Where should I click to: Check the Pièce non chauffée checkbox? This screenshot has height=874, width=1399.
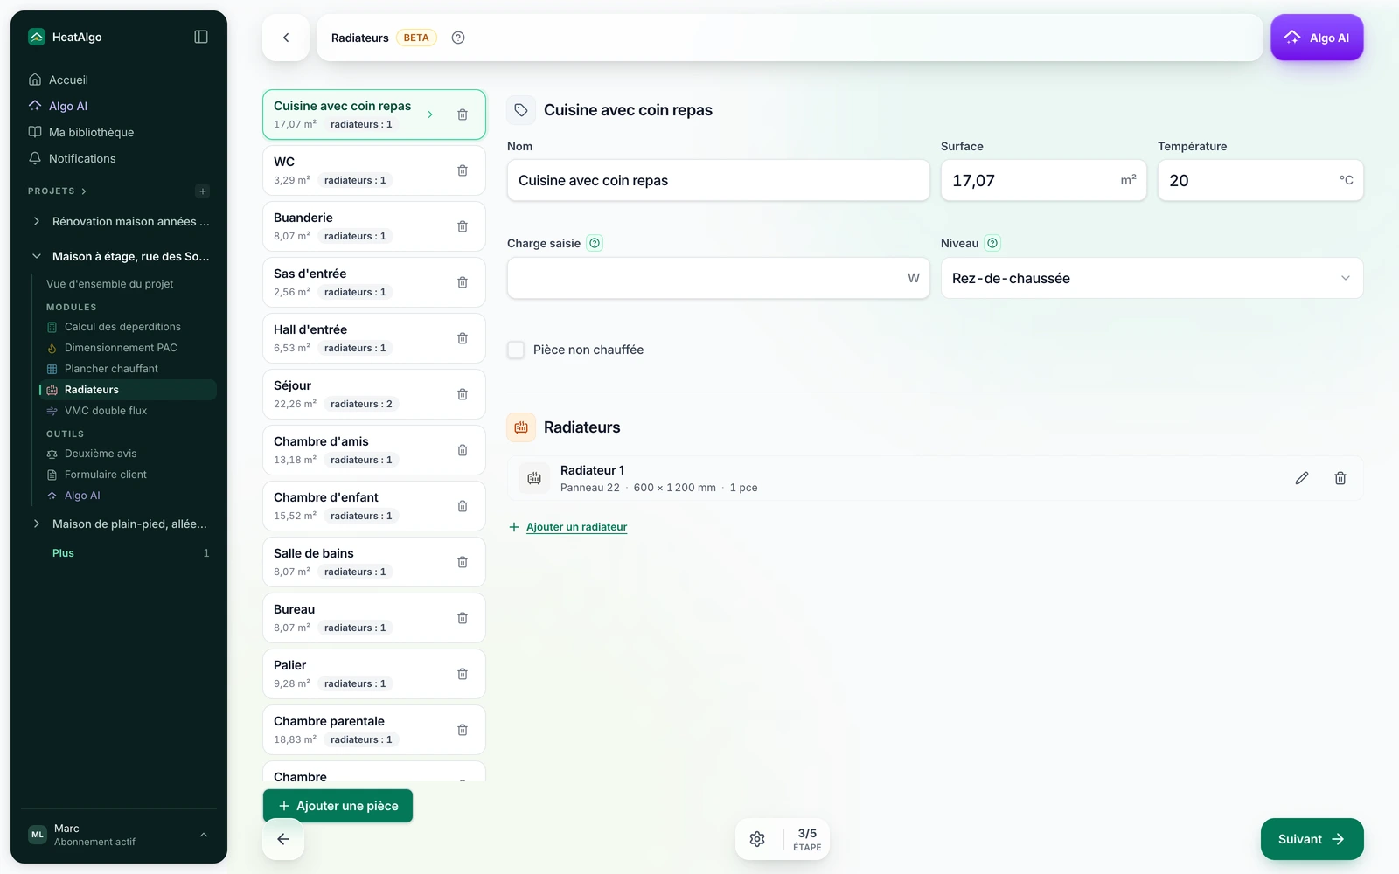coord(516,350)
